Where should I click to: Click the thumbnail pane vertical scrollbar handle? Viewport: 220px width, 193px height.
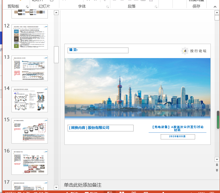tap(56, 55)
